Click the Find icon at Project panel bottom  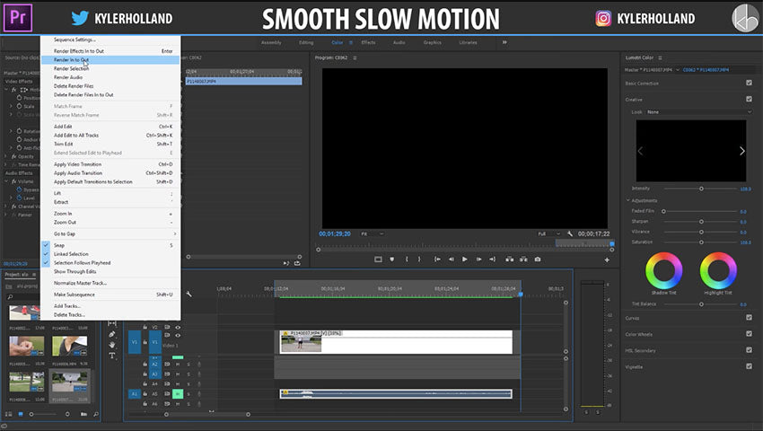pyautogui.click(x=96, y=414)
